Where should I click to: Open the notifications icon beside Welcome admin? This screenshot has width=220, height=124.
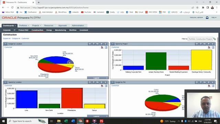[x=207, y=18]
